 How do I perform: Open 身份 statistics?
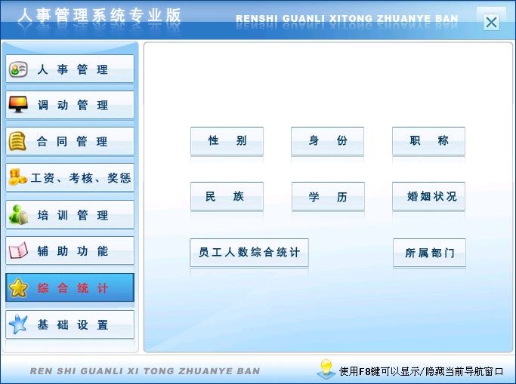[327, 141]
